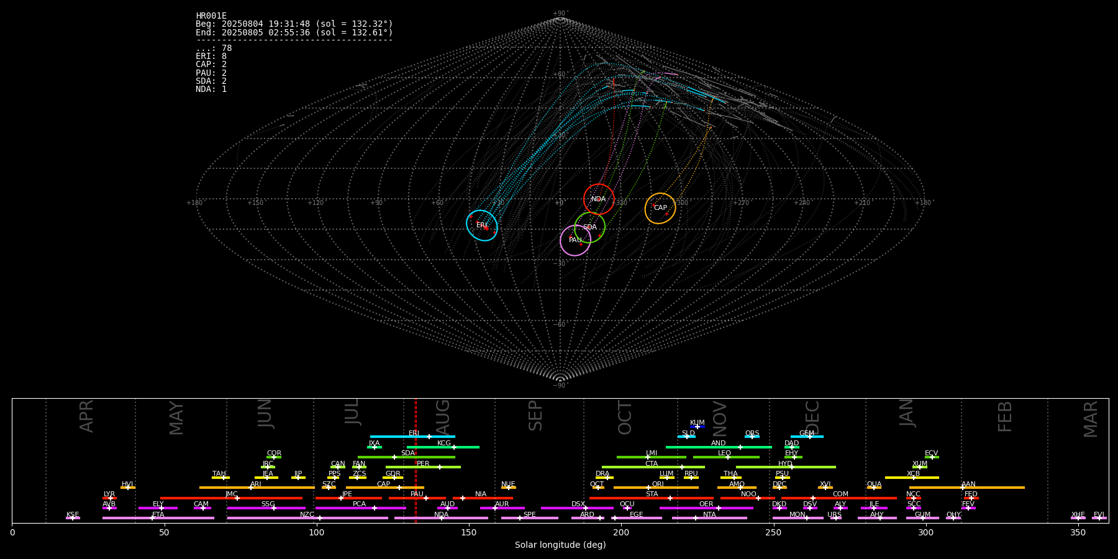Click the AND shower bar in the timeline
The height and width of the screenshot is (559, 1118).
(x=719, y=447)
